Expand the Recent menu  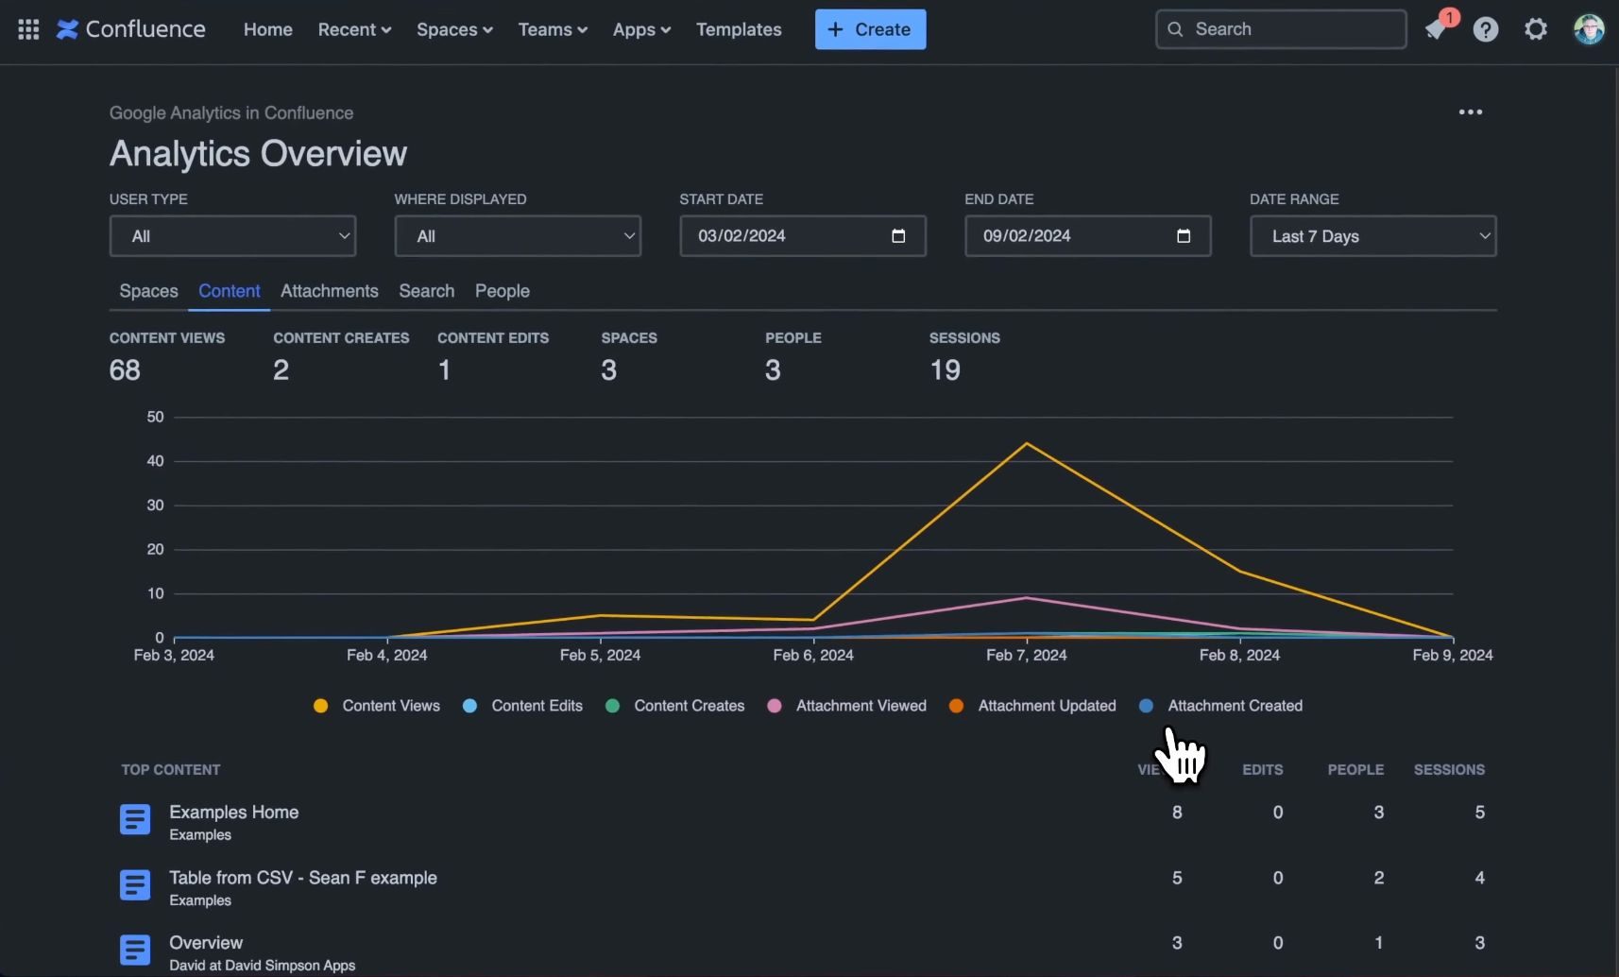pyautogui.click(x=354, y=29)
